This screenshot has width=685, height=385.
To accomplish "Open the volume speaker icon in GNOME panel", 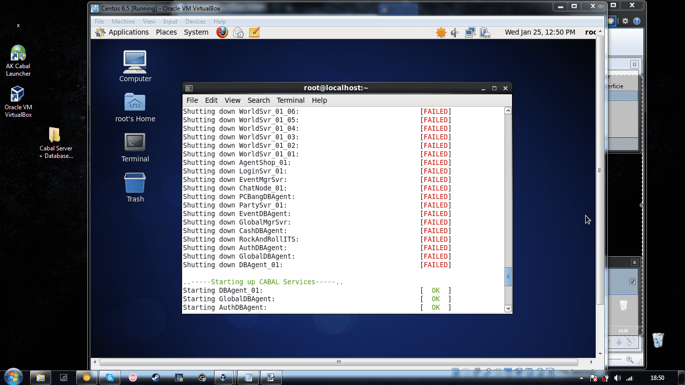I will (455, 33).
